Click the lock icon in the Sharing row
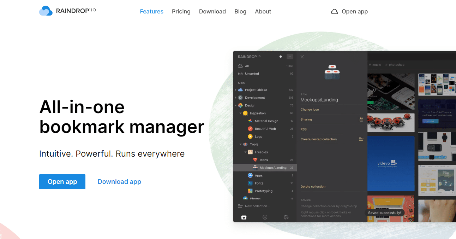 (361, 119)
